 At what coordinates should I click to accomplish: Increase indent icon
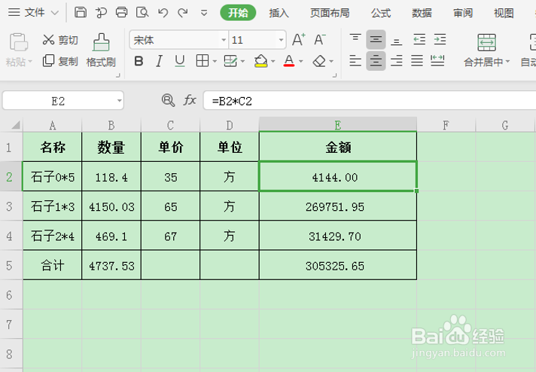(x=440, y=39)
